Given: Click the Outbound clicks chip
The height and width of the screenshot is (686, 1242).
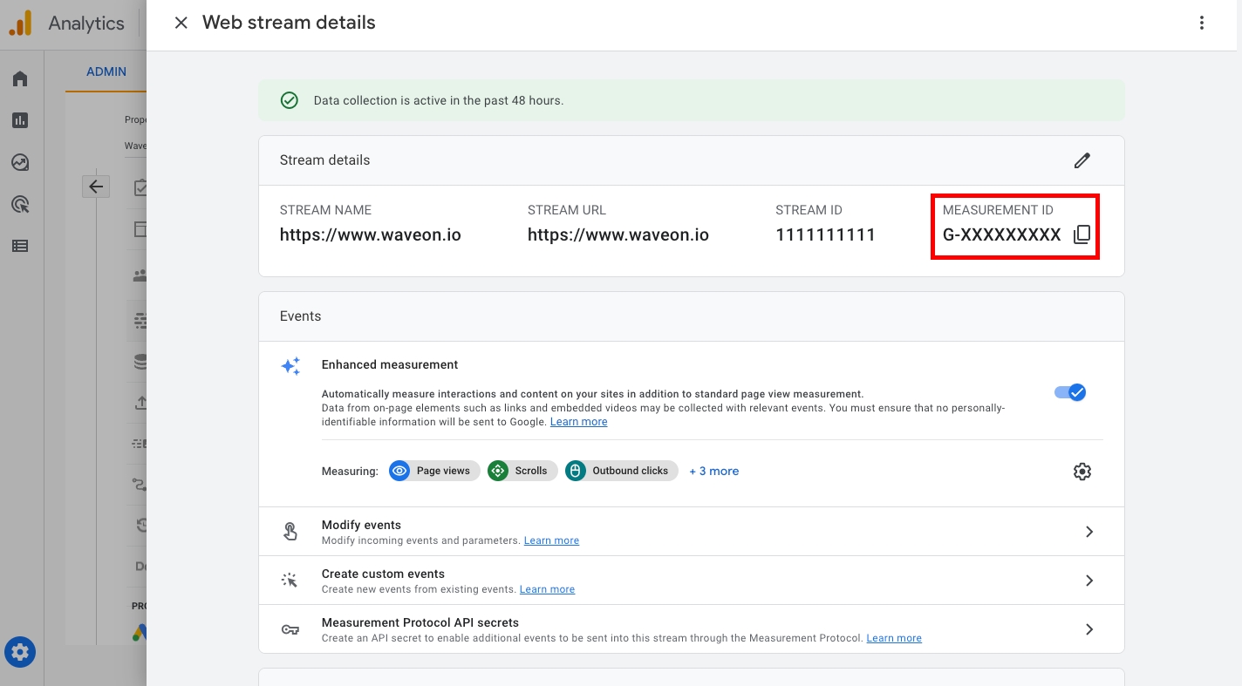Looking at the screenshot, I should point(621,471).
